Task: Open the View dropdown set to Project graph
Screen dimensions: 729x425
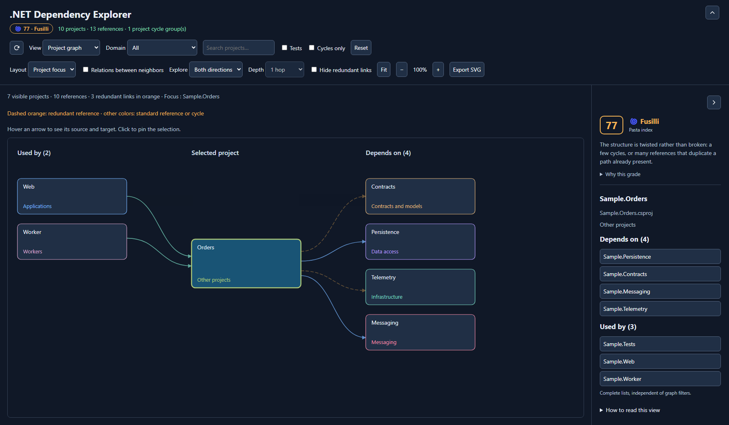Action: [71, 48]
